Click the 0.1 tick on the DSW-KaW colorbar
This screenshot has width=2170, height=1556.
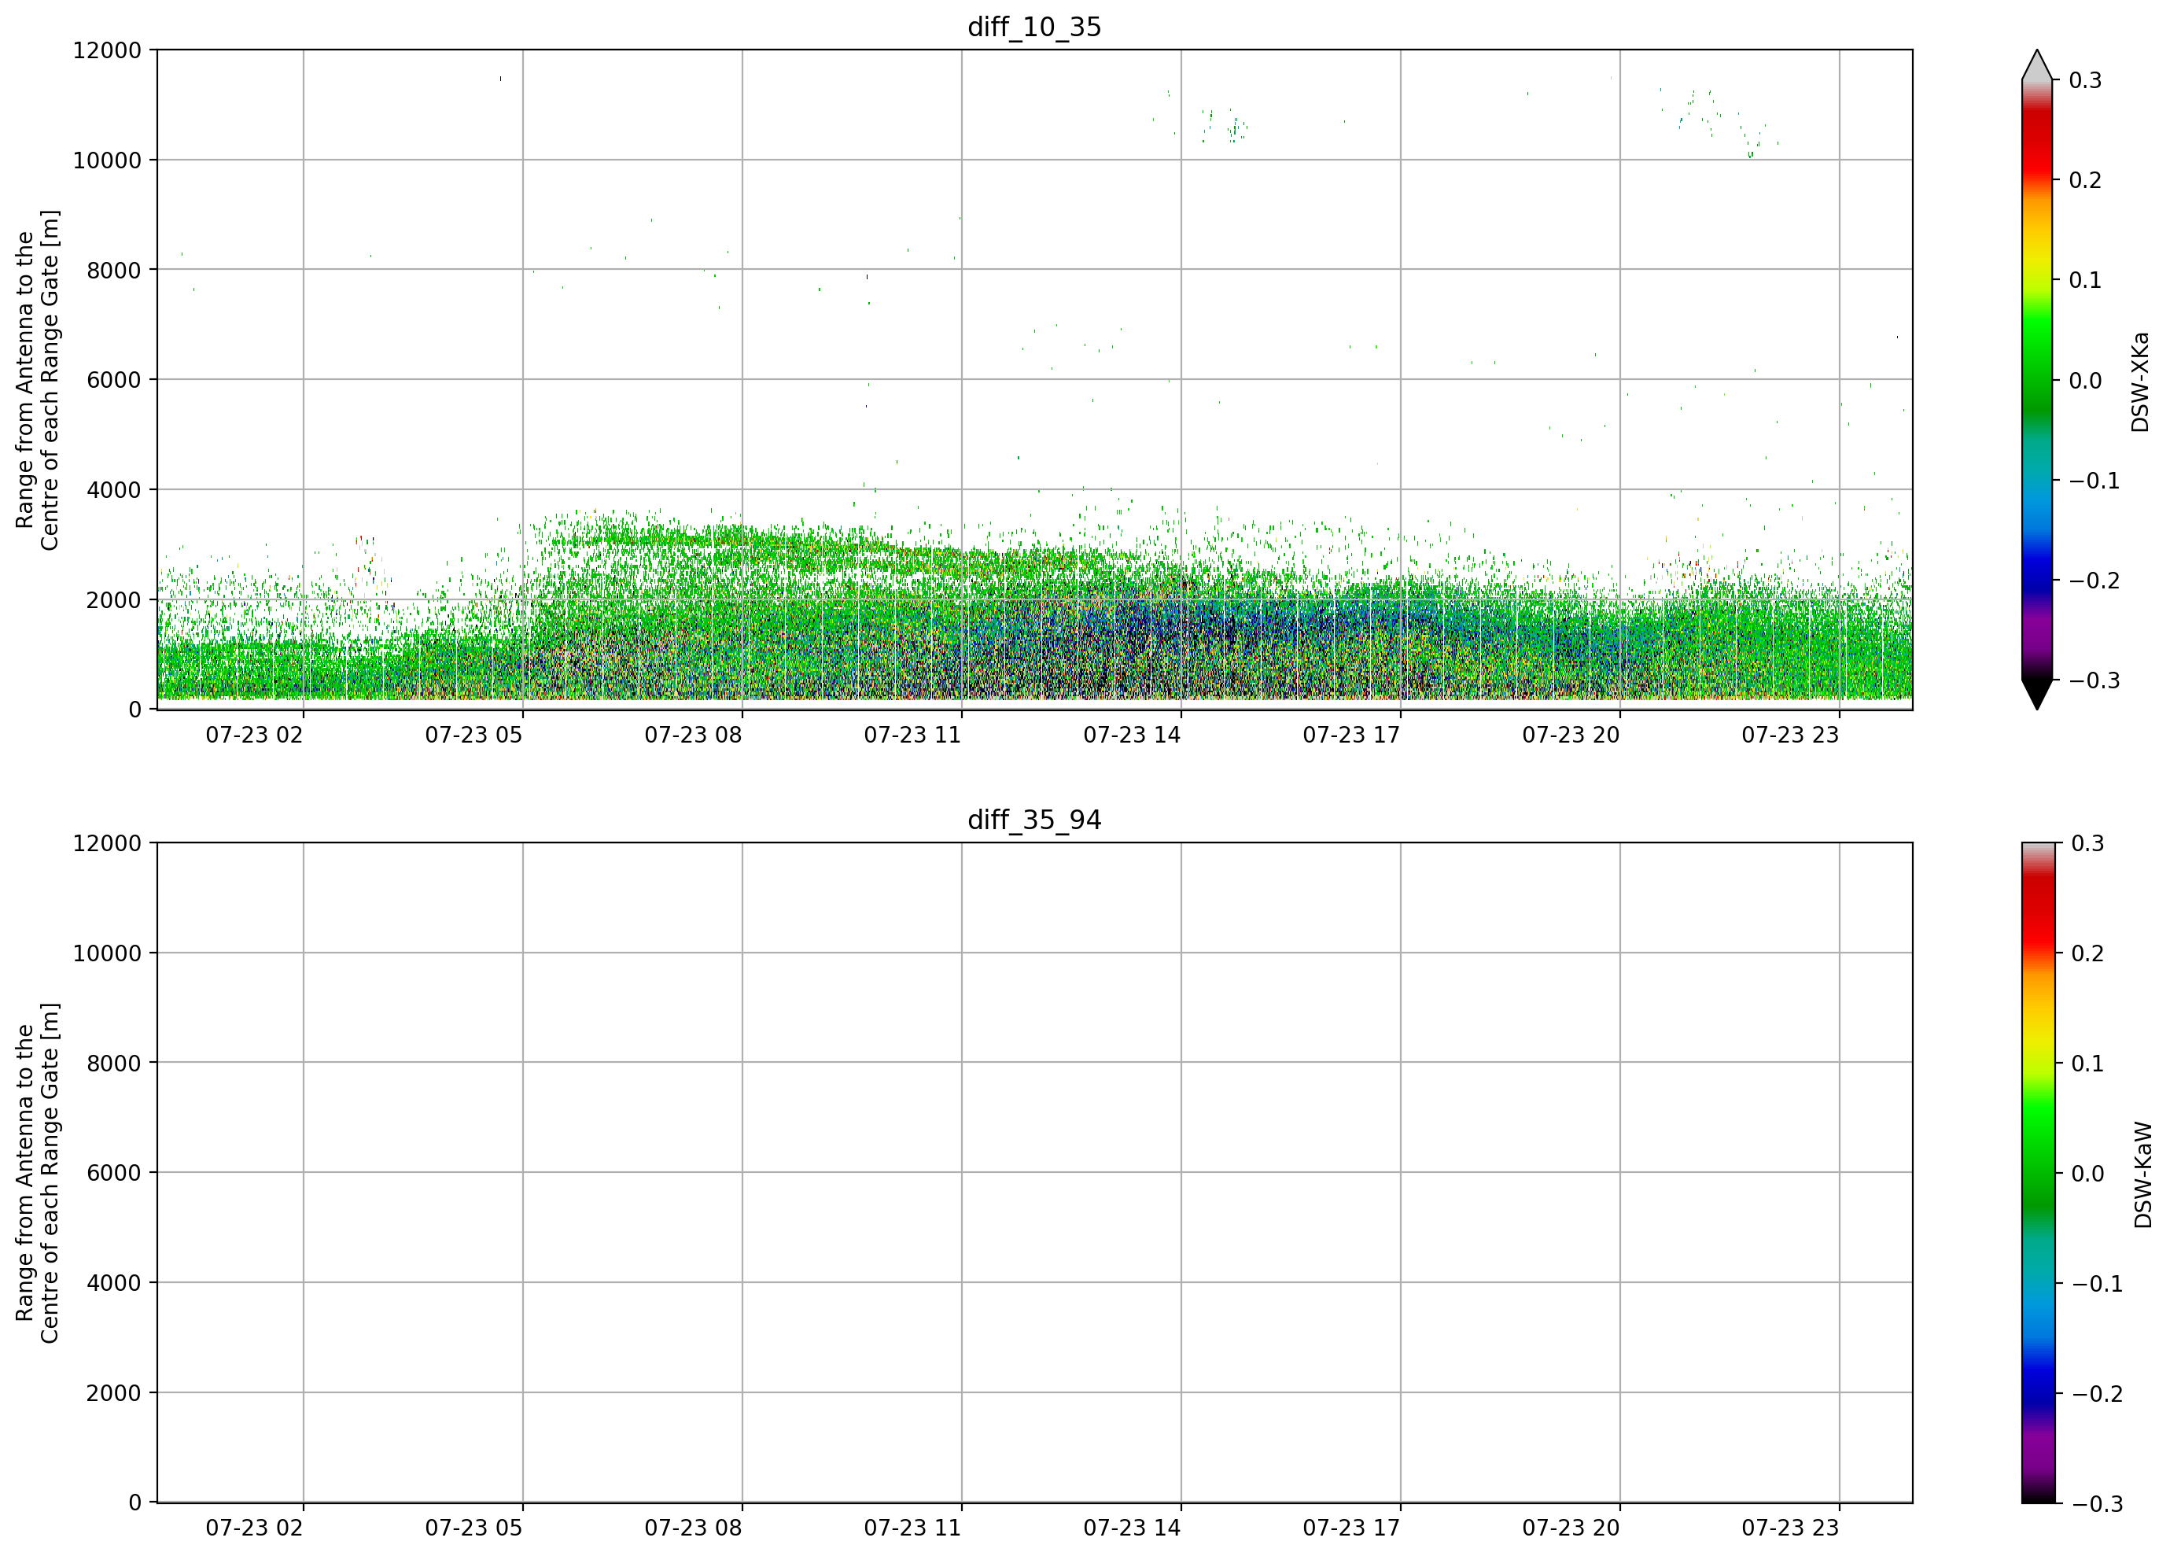click(2087, 1064)
